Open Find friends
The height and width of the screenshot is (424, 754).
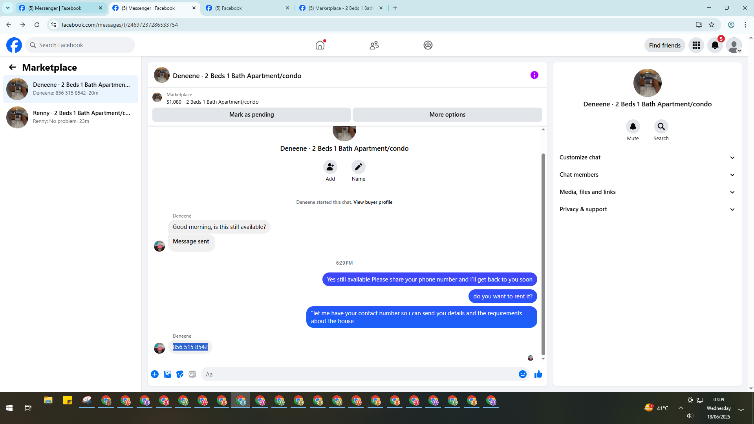point(665,45)
